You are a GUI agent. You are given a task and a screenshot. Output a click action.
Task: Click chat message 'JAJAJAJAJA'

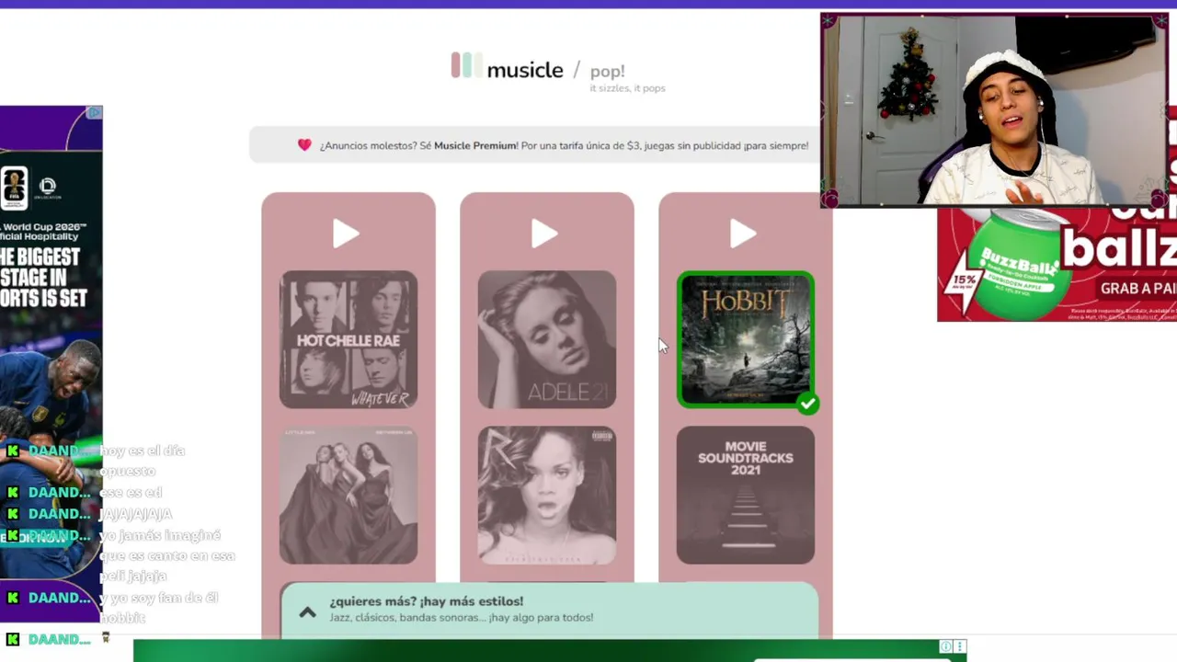pos(136,514)
